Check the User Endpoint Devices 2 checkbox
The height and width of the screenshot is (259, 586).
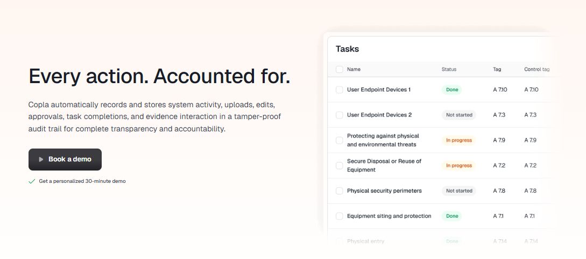[x=339, y=115]
